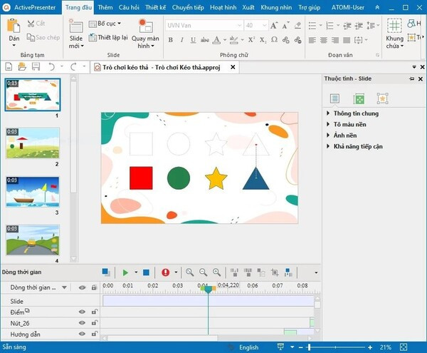Click the Khung chứa container icon

394,26
